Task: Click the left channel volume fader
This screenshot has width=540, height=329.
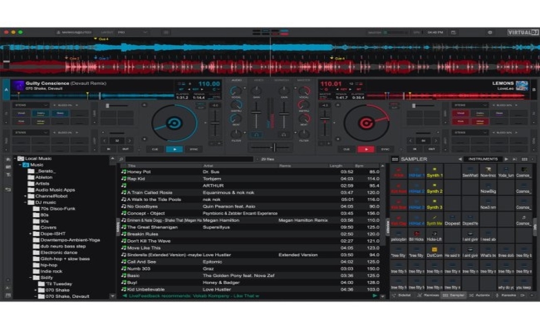Action: tap(256, 113)
